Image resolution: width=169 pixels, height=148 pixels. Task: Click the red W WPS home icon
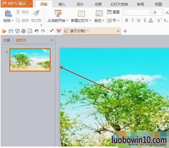point(59,31)
